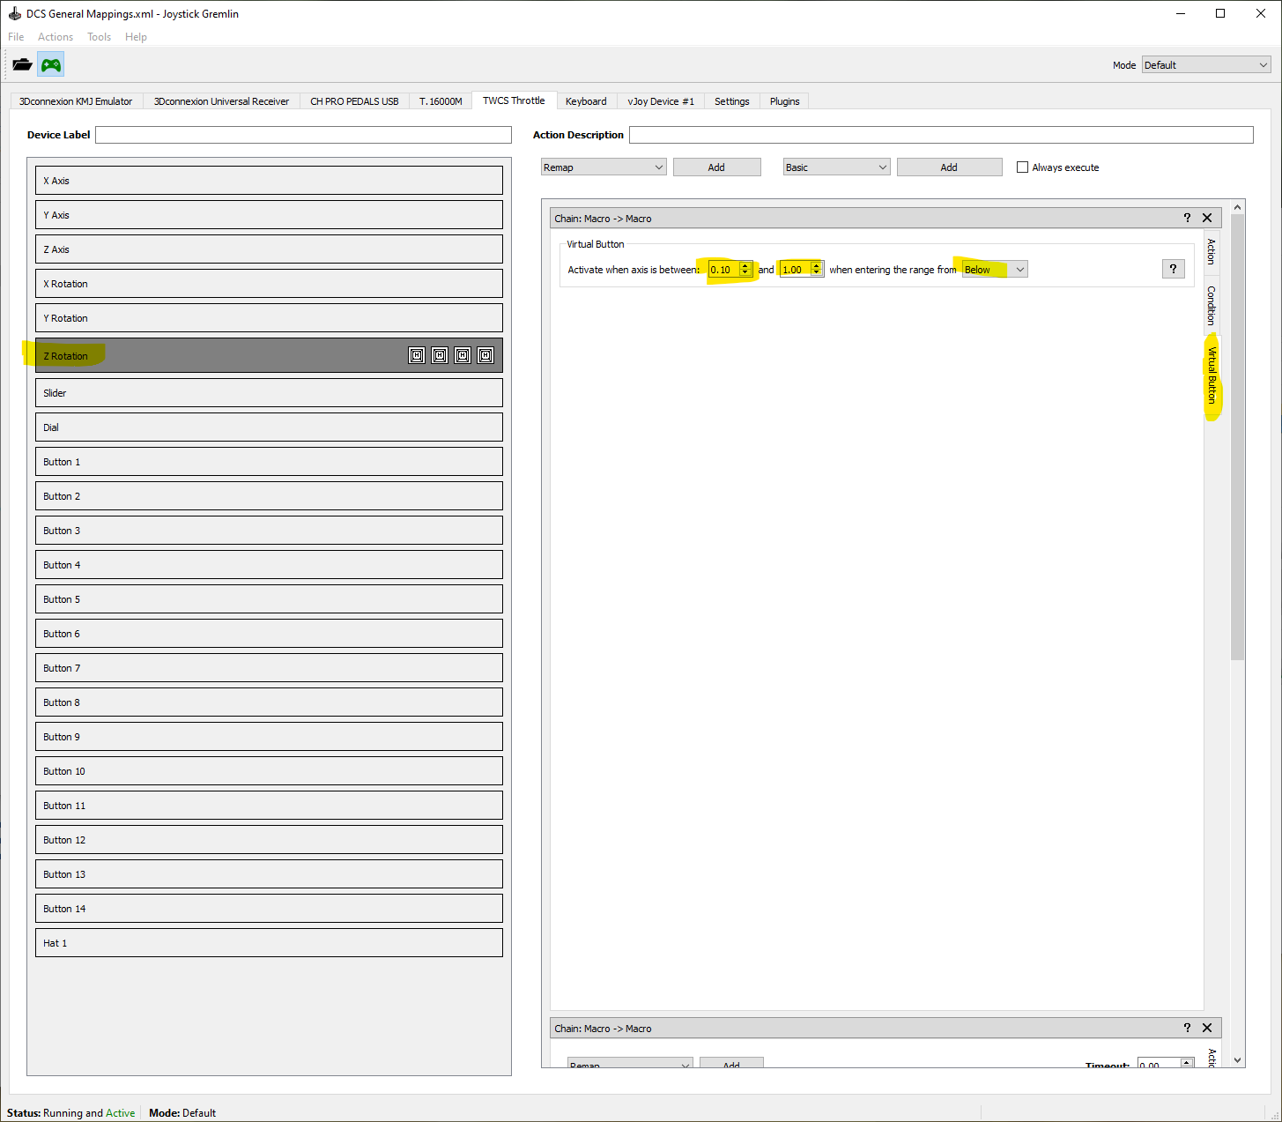This screenshot has width=1282, height=1122.
Task: Switch to the vertical Condition tab
Action: click(x=1212, y=305)
